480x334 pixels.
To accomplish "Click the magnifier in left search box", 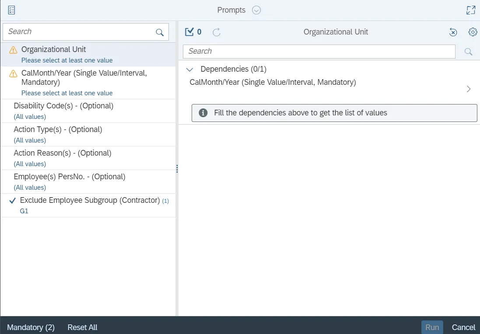I will [160, 32].
